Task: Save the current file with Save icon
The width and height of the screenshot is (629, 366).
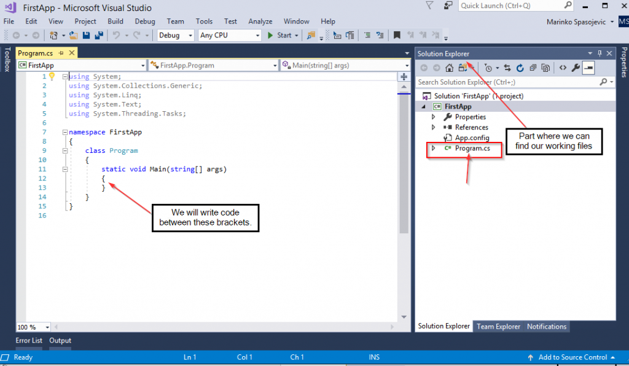Action: (x=86, y=35)
